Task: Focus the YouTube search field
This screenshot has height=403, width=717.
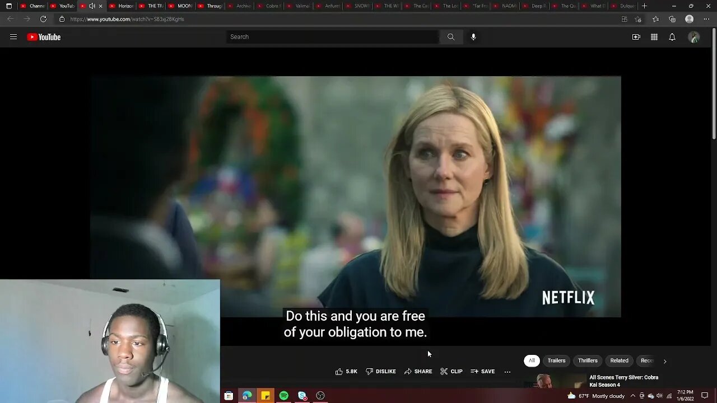Action: [x=333, y=37]
